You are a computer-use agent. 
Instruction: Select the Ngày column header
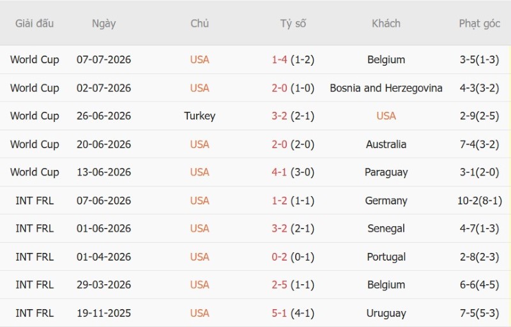click(103, 24)
